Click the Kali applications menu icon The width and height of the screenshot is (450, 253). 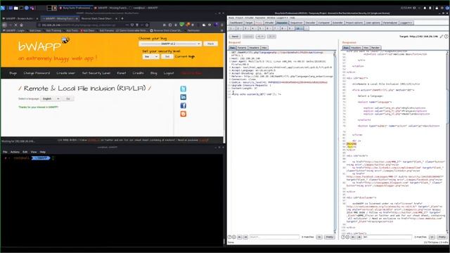tap(3, 8)
